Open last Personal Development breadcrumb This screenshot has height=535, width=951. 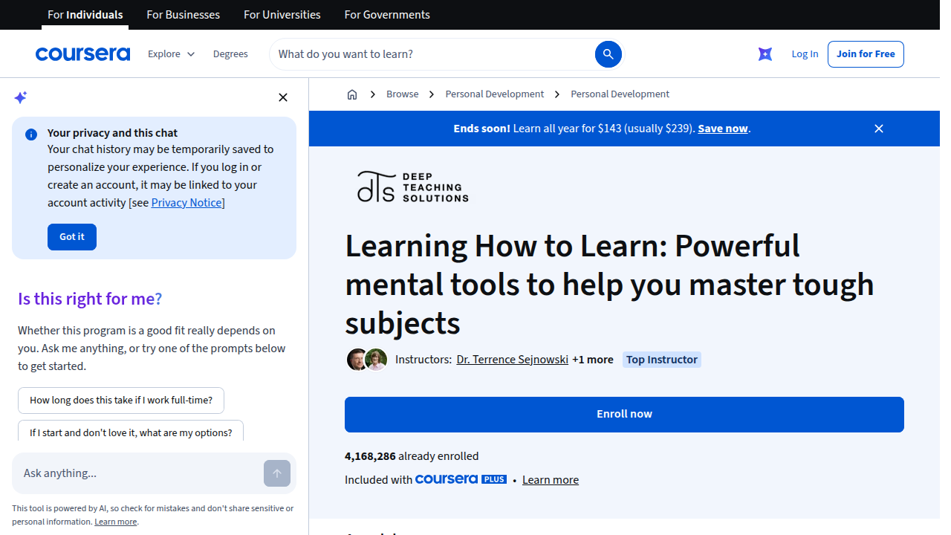[620, 94]
